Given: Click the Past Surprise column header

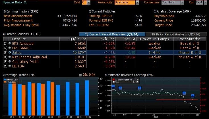Looking at the screenshot, I should (190, 39).
